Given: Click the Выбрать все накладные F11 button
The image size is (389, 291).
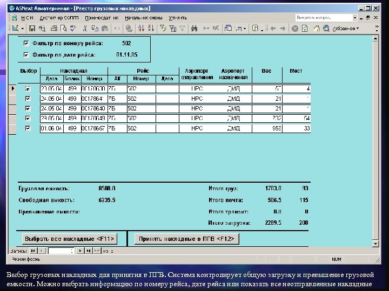Looking at the screenshot, I should click(70, 239).
